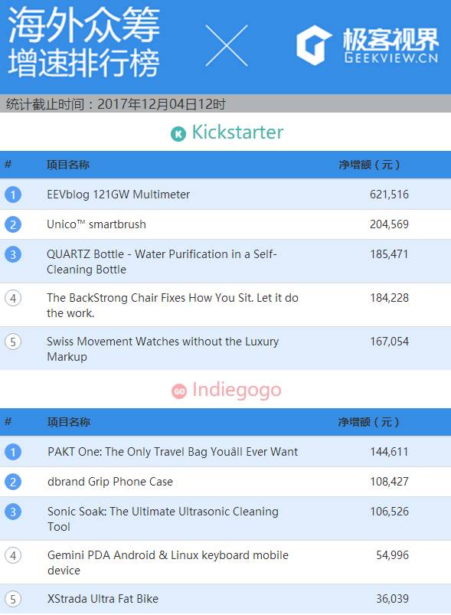Viewport: 451px width, 615px height.
Task: Click the Indiegogo pink GO icon
Action: (179, 391)
